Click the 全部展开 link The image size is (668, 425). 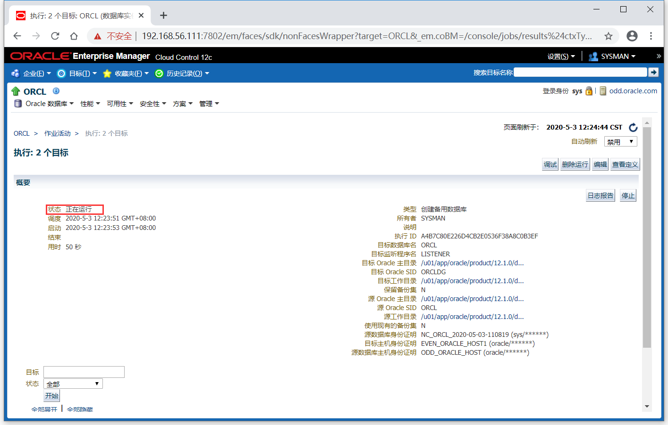(44, 409)
